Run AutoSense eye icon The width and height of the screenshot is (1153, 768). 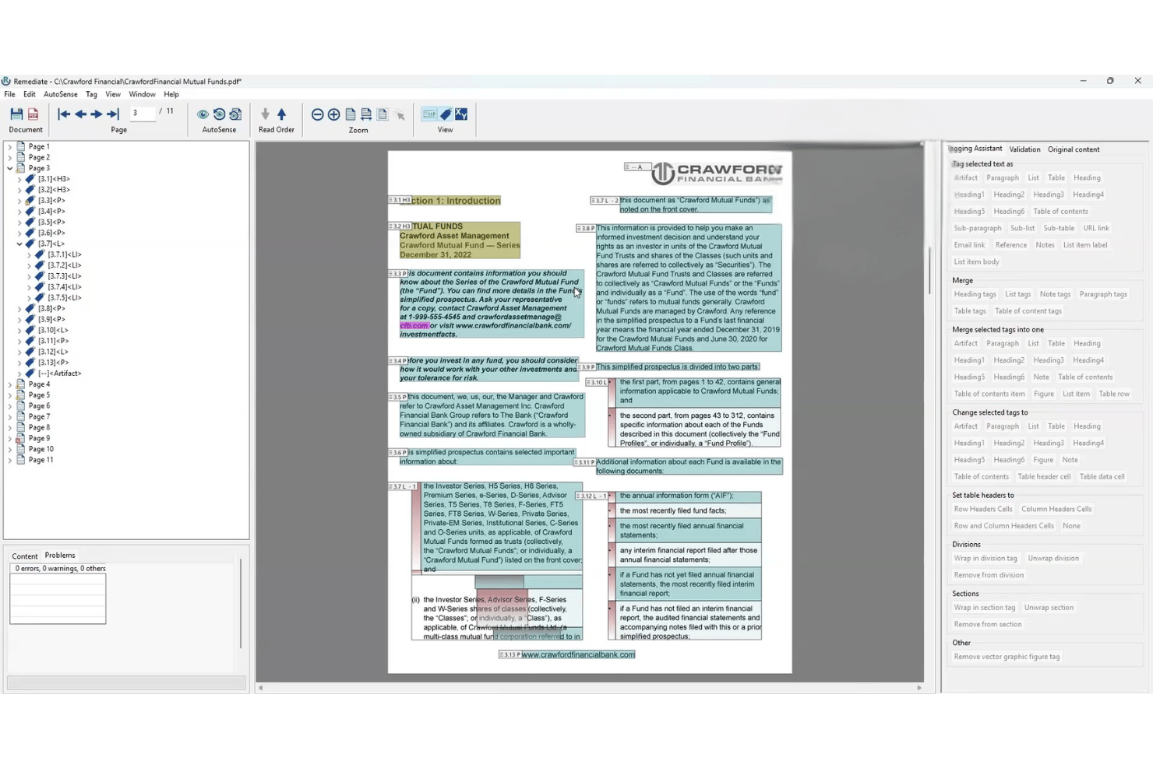point(203,114)
